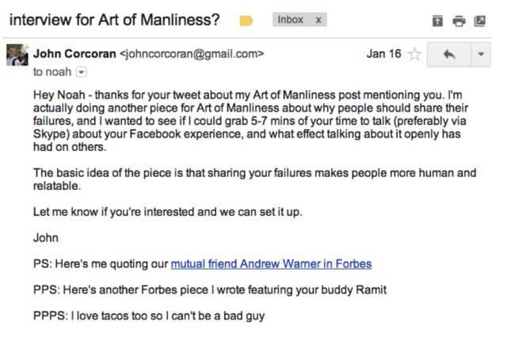The width and height of the screenshot is (507, 348).
Task: Print the email using the printer icon
Action: pyautogui.click(x=459, y=21)
